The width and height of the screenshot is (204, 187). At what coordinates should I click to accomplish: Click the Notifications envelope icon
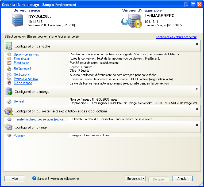coord(9,75)
